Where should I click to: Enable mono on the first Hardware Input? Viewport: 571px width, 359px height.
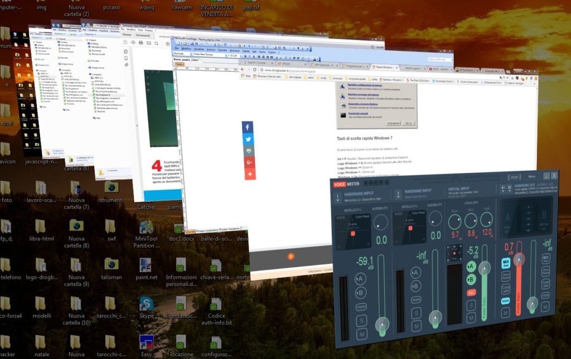pyautogui.click(x=361, y=307)
